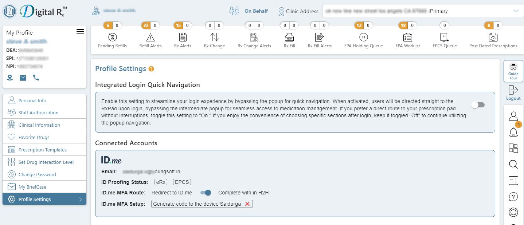Open Refill Alerts warning icon
Viewport: 524px width, 225px height.
point(150,37)
